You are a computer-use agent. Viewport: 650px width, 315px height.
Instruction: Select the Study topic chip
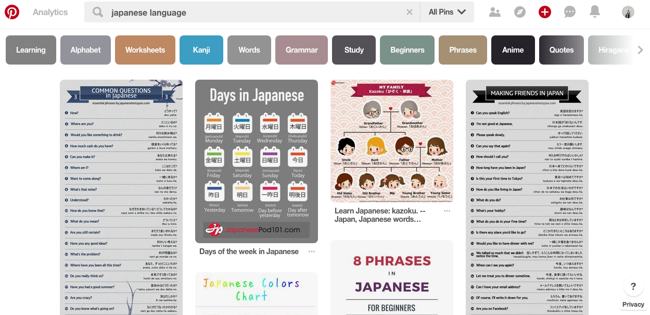point(354,50)
